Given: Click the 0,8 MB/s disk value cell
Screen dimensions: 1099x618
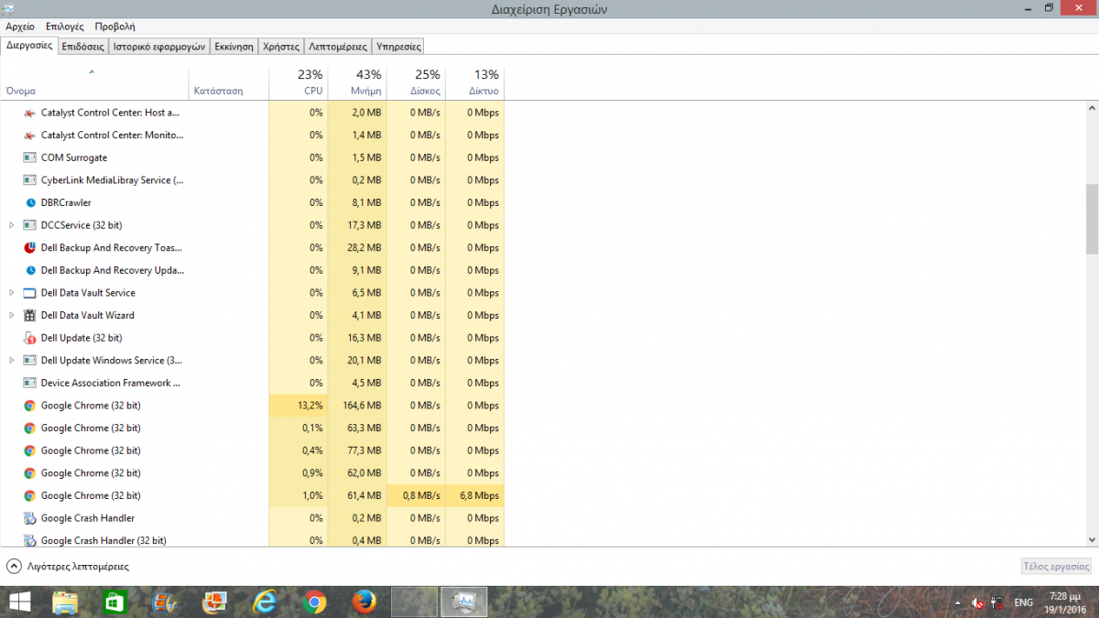Looking at the screenshot, I should coord(416,495).
